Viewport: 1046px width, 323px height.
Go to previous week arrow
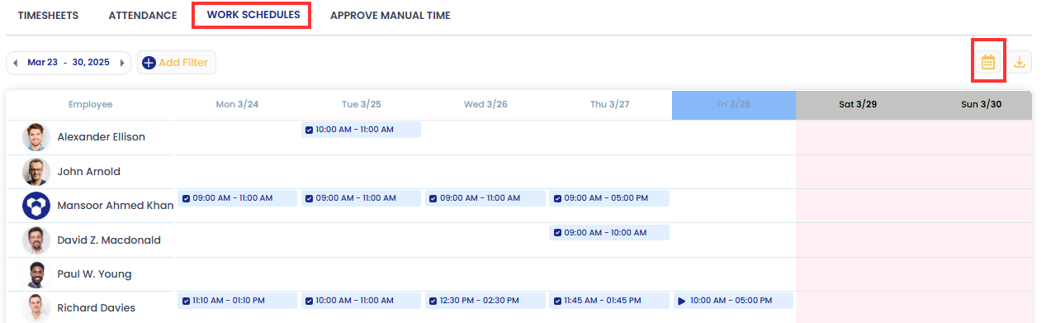click(15, 63)
